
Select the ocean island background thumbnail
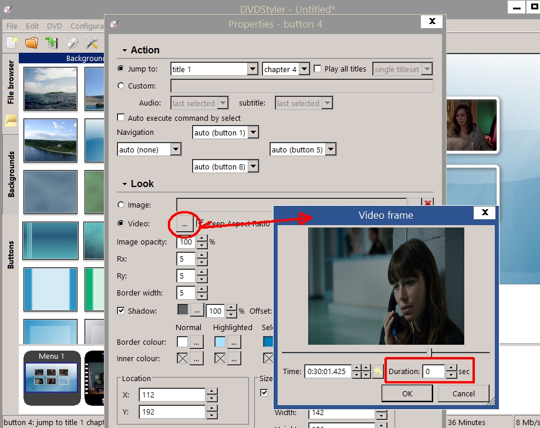pos(50,89)
